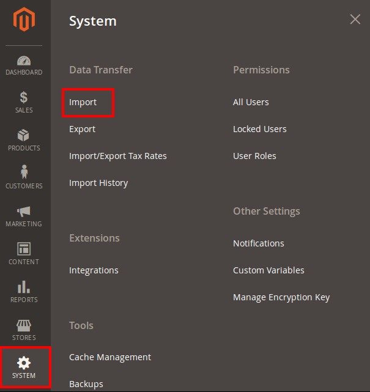This screenshot has height=392, width=370.
Task: Go to Import History
Action: click(x=98, y=183)
